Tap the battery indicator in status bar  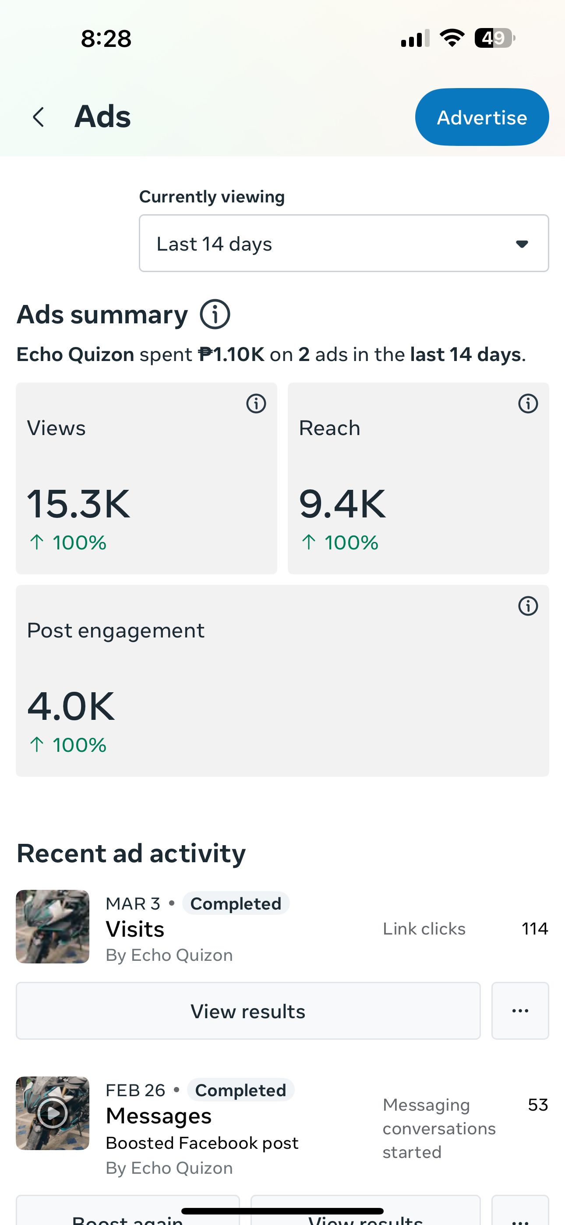(494, 38)
